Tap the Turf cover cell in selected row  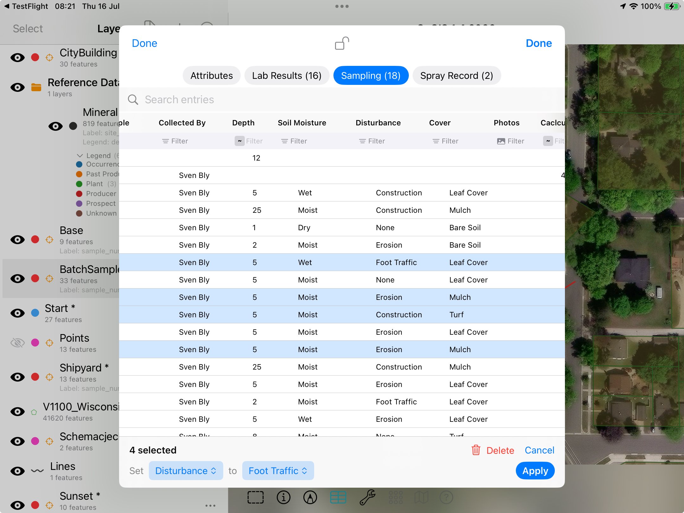[x=456, y=314]
